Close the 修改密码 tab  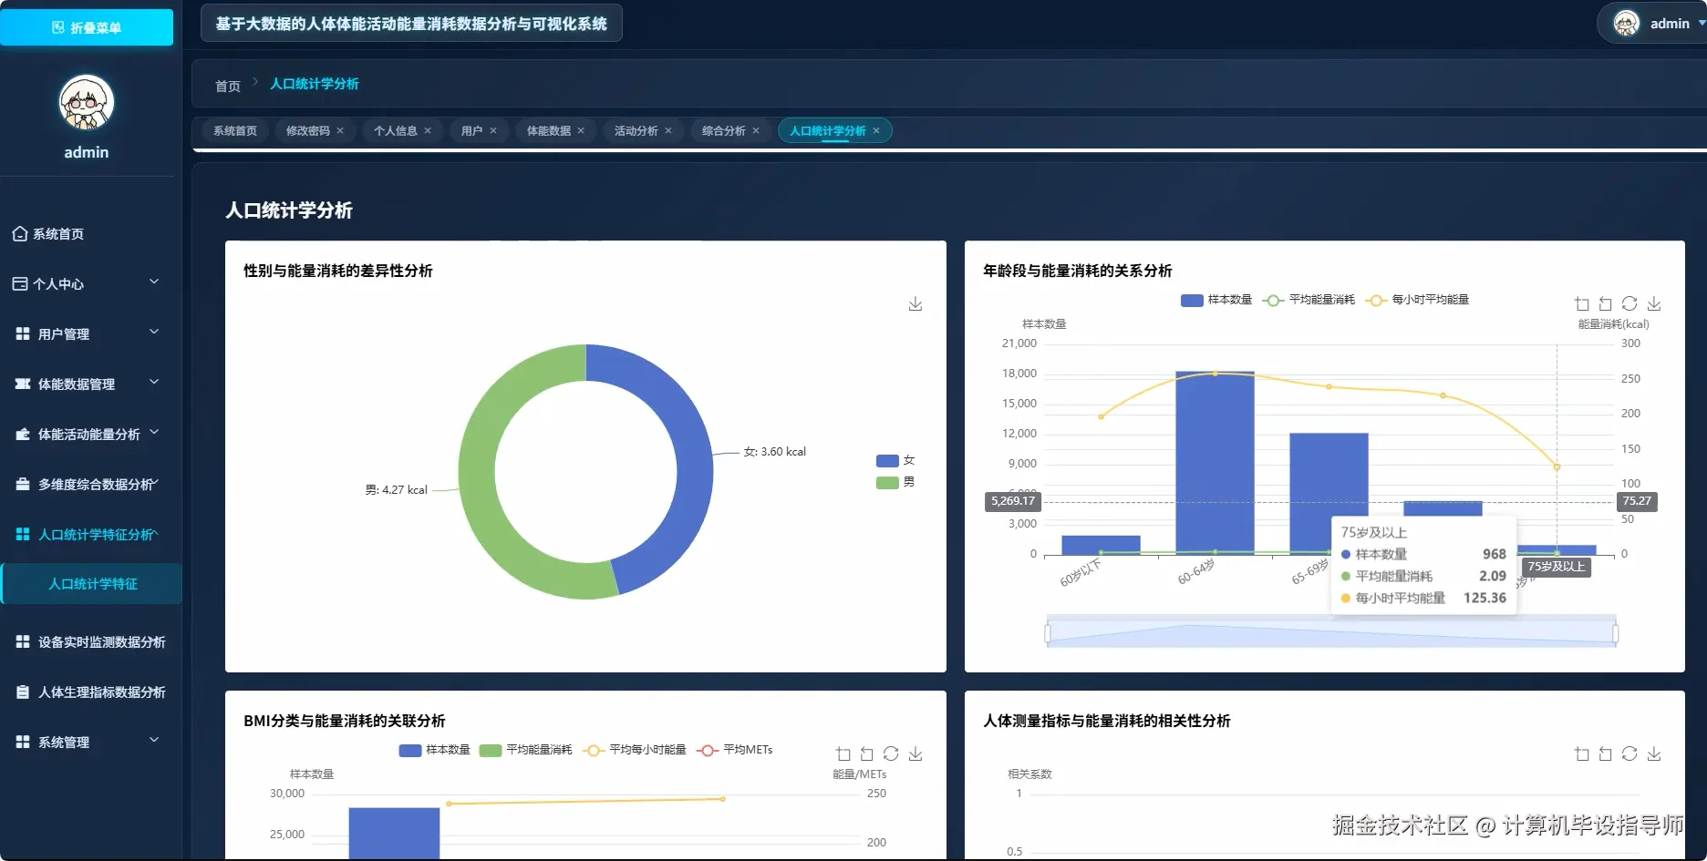[340, 131]
